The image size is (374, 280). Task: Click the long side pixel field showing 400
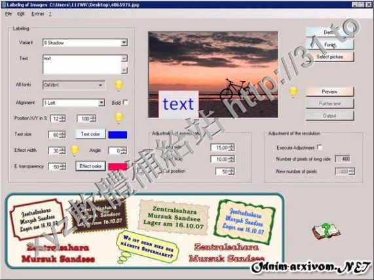(x=343, y=159)
